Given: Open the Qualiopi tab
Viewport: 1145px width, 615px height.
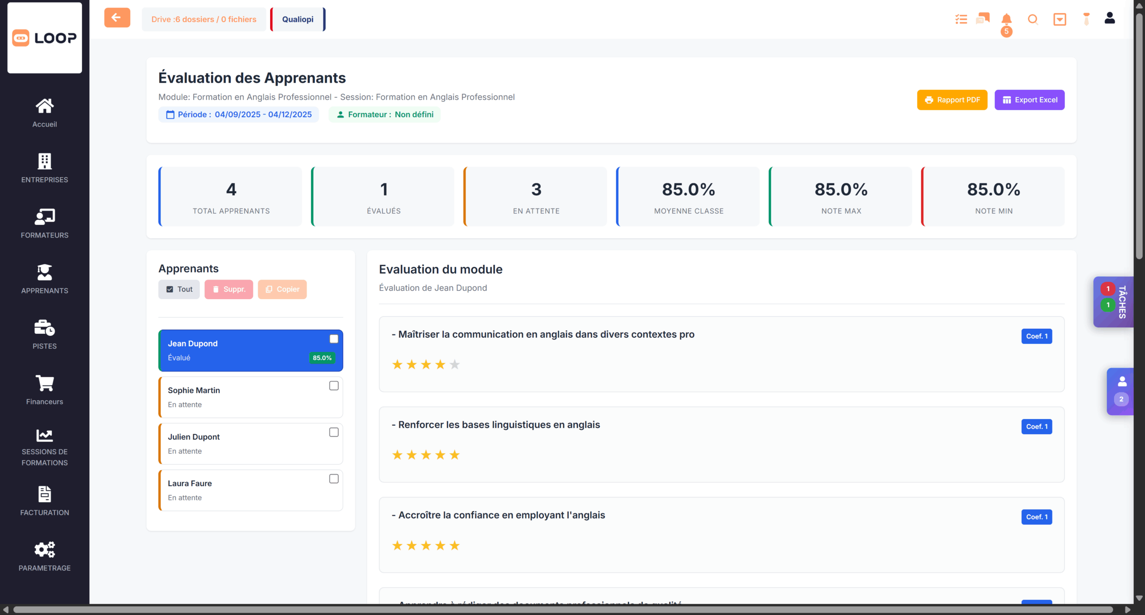Looking at the screenshot, I should [x=297, y=19].
